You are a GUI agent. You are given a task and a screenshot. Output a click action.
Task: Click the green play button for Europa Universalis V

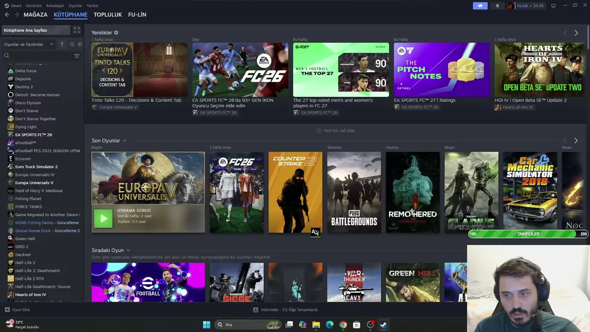[x=103, y=219]
